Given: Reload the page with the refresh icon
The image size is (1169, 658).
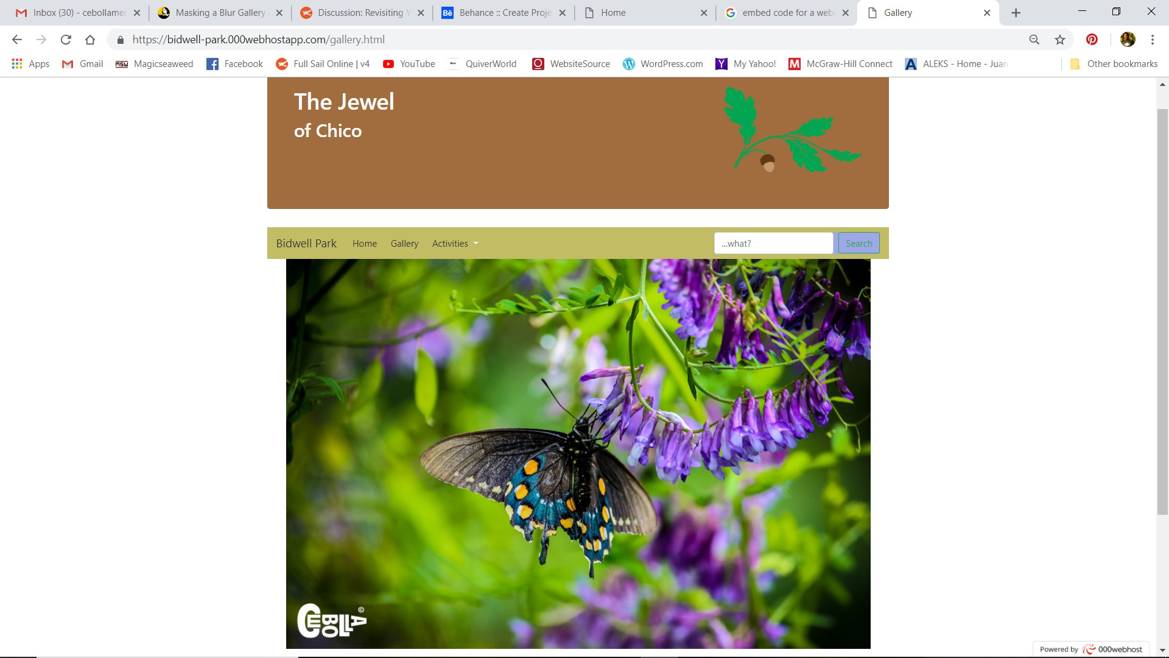Looking at the screenshot, I should [x=66, y=40].
